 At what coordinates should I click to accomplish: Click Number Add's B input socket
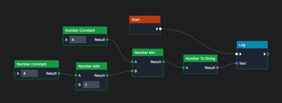76,85
